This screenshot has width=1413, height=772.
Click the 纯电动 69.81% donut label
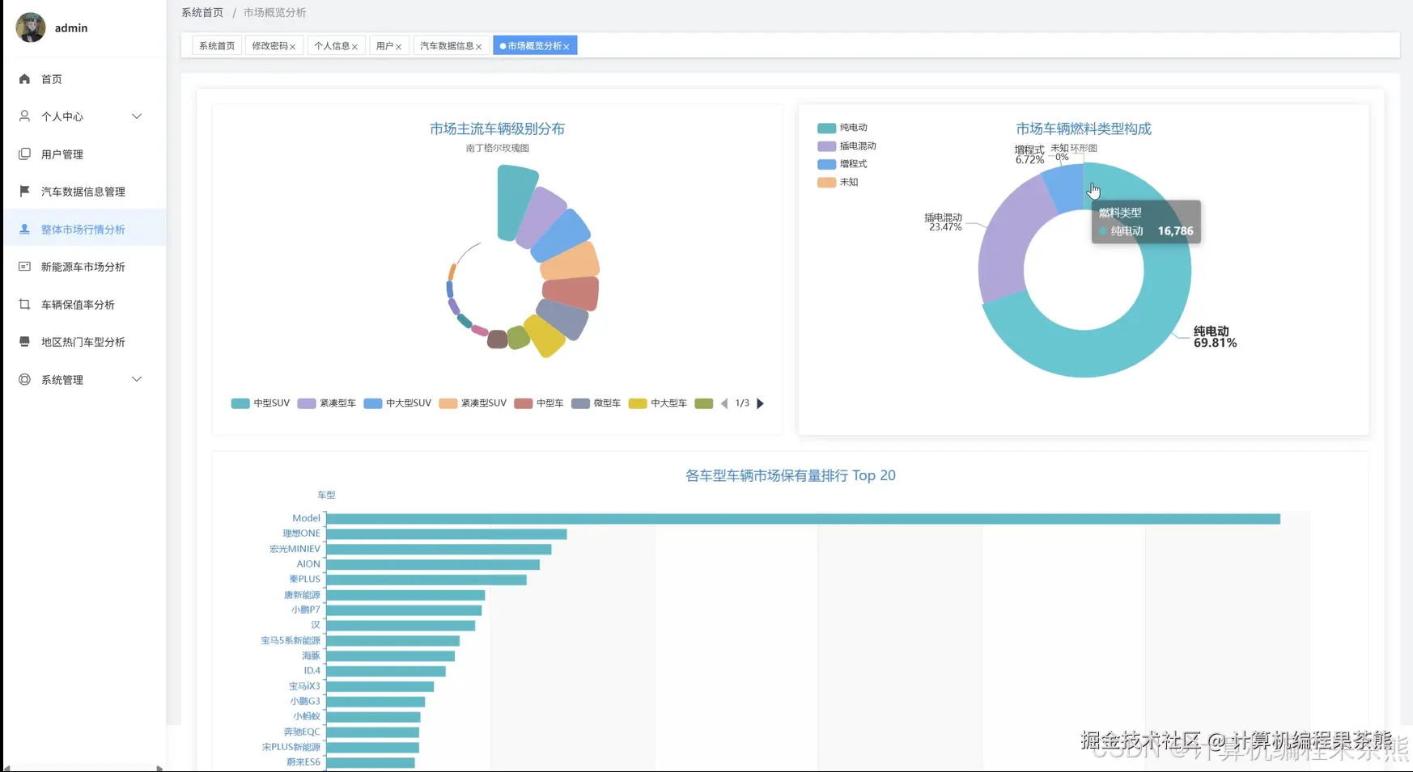pyautogui.click(x=1215, y=337)
